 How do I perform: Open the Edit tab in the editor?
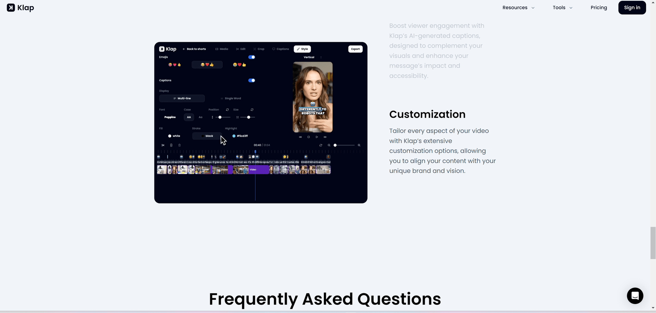241,49
